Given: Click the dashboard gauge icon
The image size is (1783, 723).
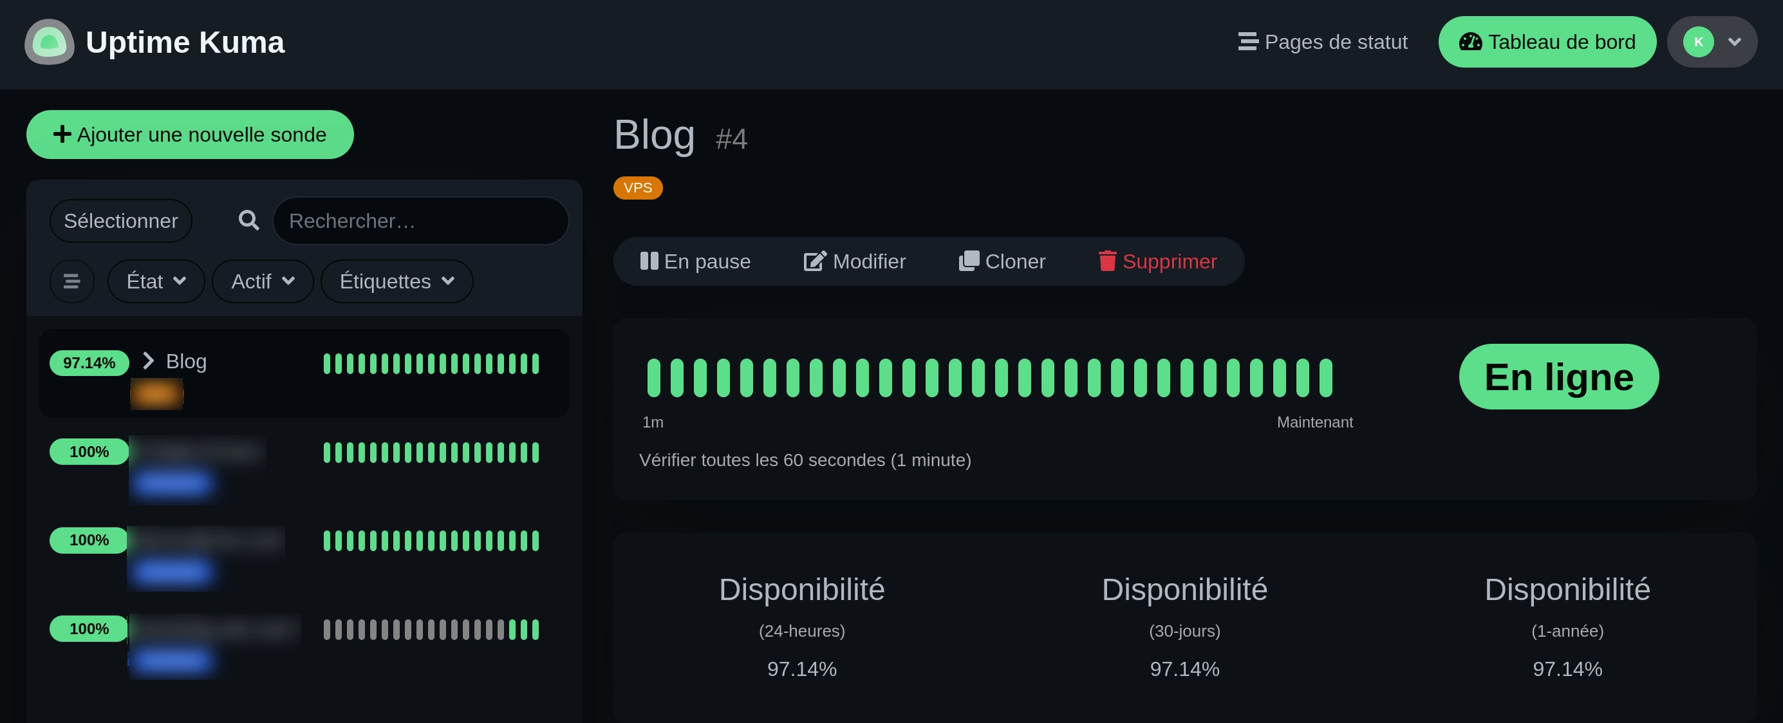Looking at the screenshot, I should point(1470,42).
